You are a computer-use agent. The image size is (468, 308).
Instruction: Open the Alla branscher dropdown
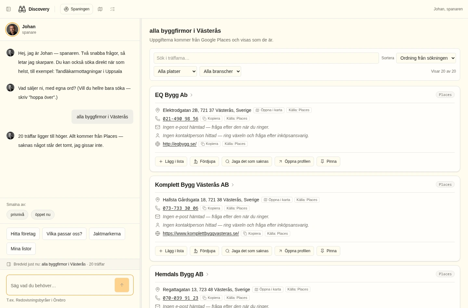point(220,71)
